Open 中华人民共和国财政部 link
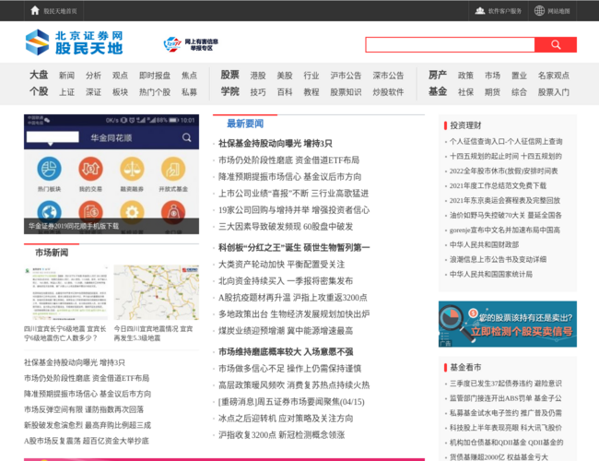599x461 pixels. pos(484,244)
